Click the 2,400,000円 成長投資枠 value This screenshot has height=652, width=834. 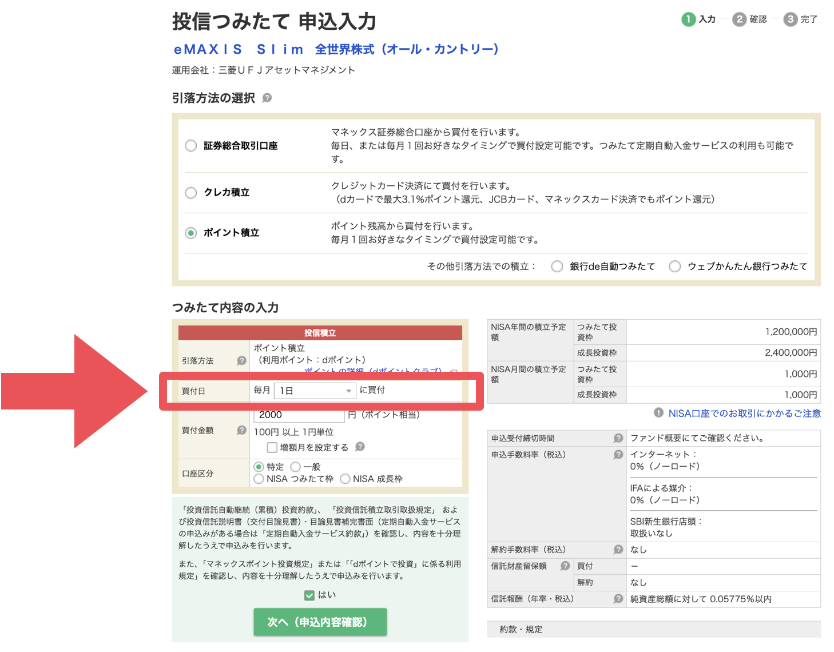coord(791,353)
